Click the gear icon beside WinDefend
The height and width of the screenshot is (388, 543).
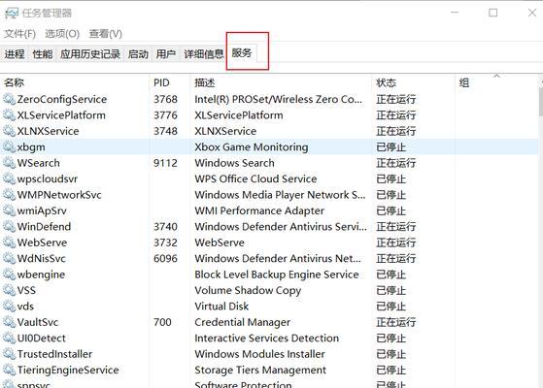10,227
